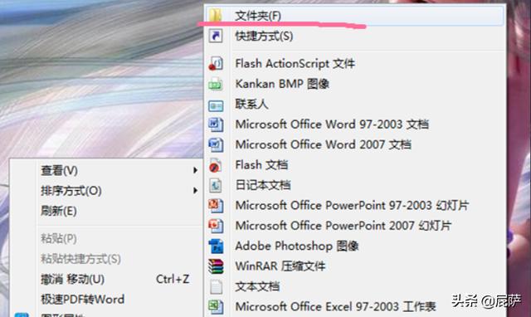Viewport: 531px width, 317px height.
Task: Click the PowerPoint 2007 slide icon
Action: [216, 226]
